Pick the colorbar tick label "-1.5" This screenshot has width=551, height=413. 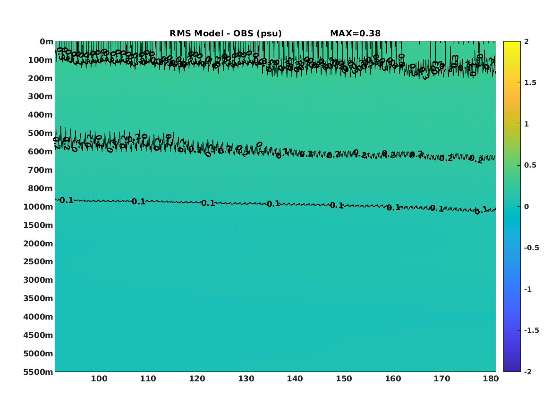(532, 330)
